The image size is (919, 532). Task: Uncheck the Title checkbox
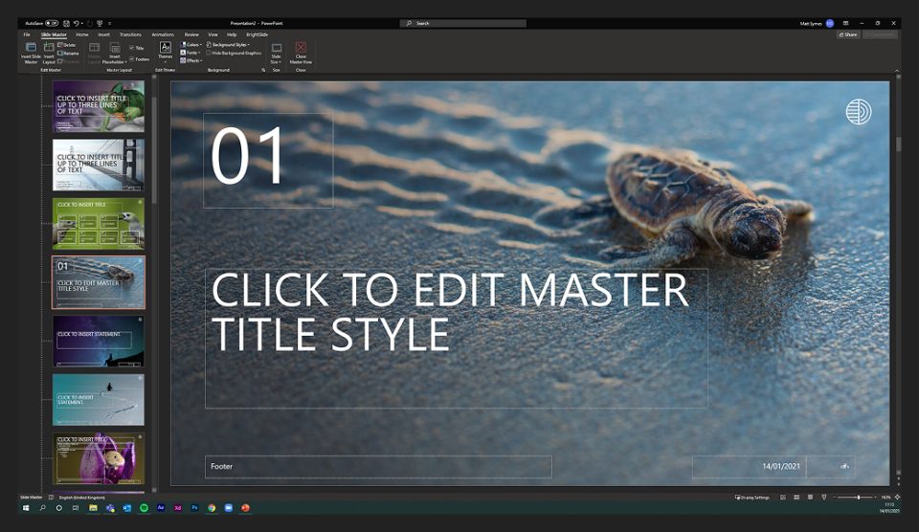tap(131, 47)
